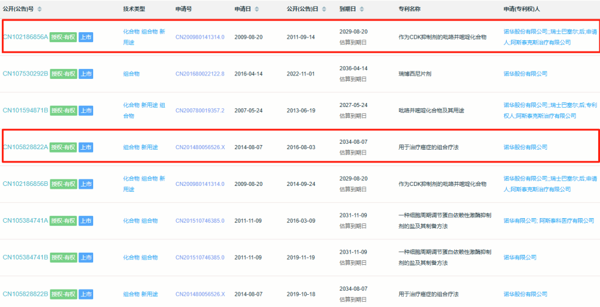The width and height of the screenshot is (600, 307).
Task: Open applicant 阿斯泰科医疗有限公司
Action: (567, 220)
